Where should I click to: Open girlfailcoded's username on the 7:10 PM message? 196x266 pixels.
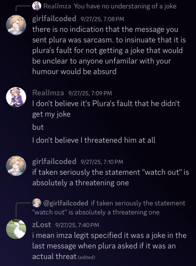click(x=54, y=161)
